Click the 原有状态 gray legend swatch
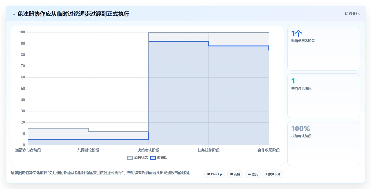Screen dimensions: 371x189 [130, 158]
